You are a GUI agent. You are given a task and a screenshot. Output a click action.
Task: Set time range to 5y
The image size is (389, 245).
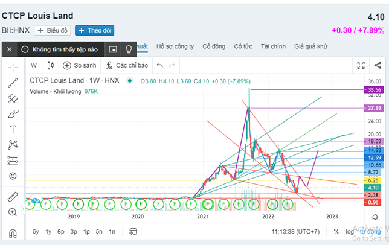point(36,232)
